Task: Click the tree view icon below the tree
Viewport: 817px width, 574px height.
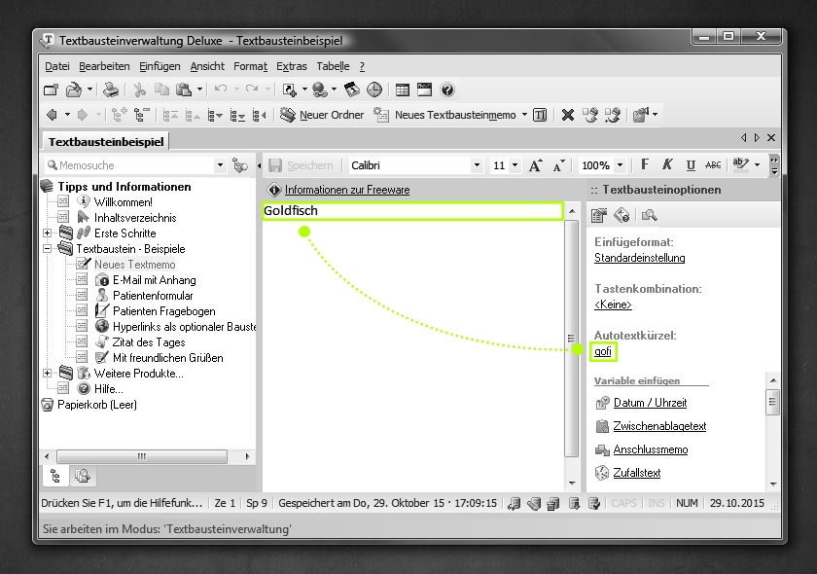Action: click(55, 476)
